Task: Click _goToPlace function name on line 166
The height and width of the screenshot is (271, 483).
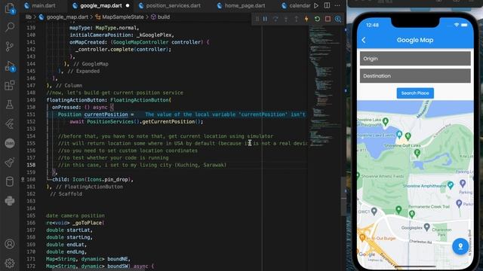Action: click(x=88, y=223)
